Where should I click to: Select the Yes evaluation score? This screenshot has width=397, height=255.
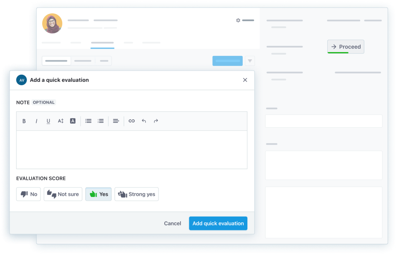[x=99, y=194]
